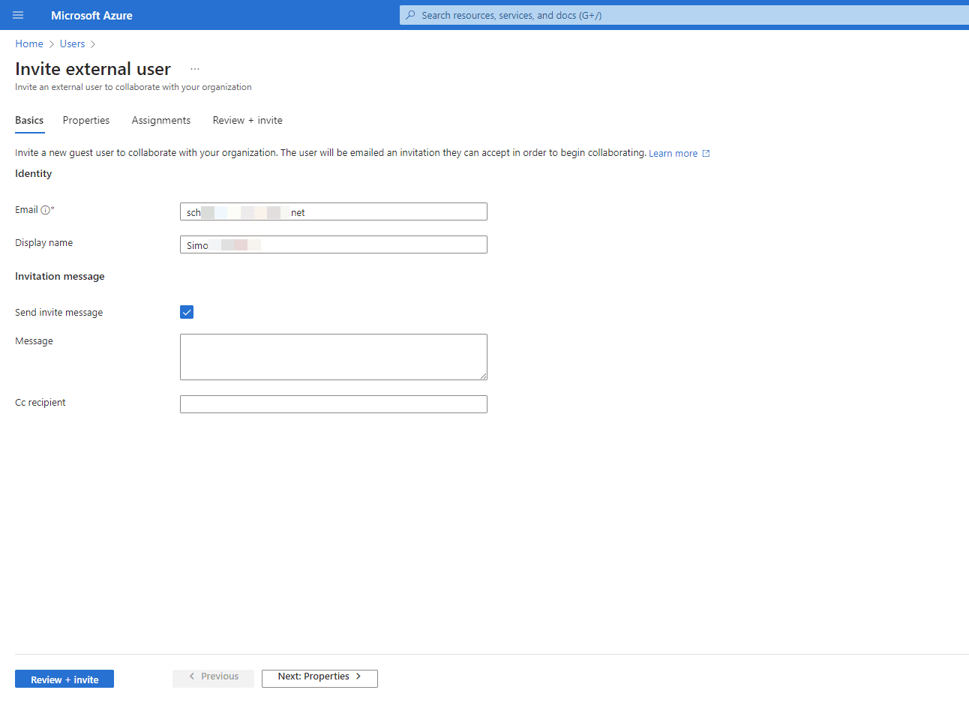Click the blue Review + invite button
The image size is (969, 702).
coord(64,679)
